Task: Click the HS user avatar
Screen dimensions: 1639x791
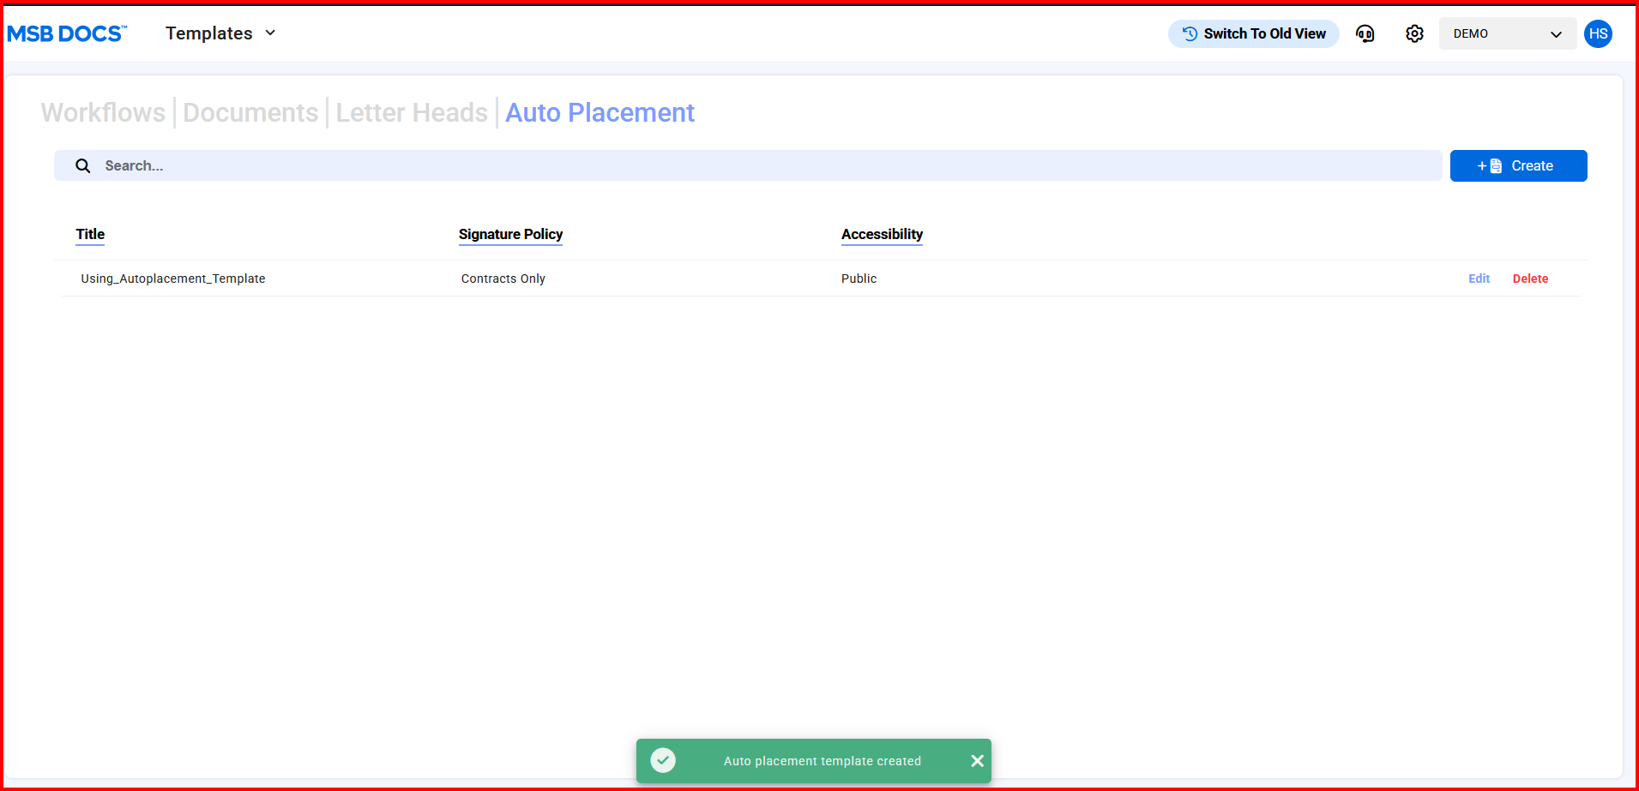Action: click(1598, 33)
